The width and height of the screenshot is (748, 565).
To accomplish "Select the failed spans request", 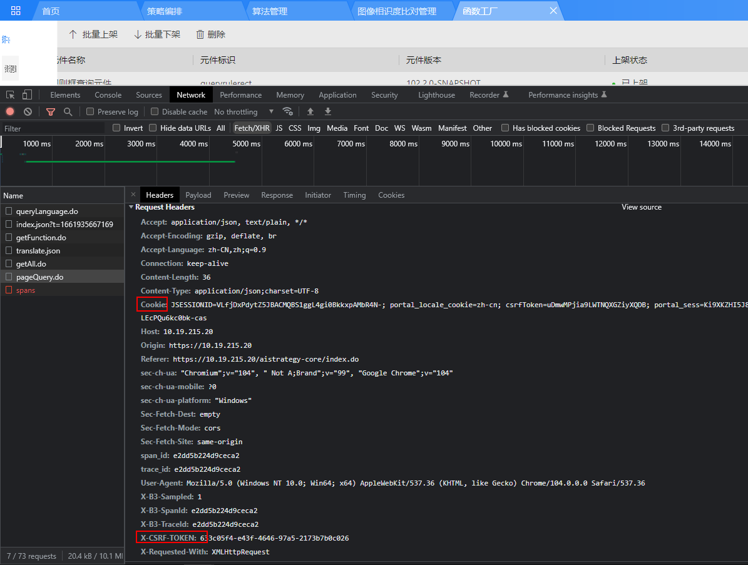I will coord(62,290).
